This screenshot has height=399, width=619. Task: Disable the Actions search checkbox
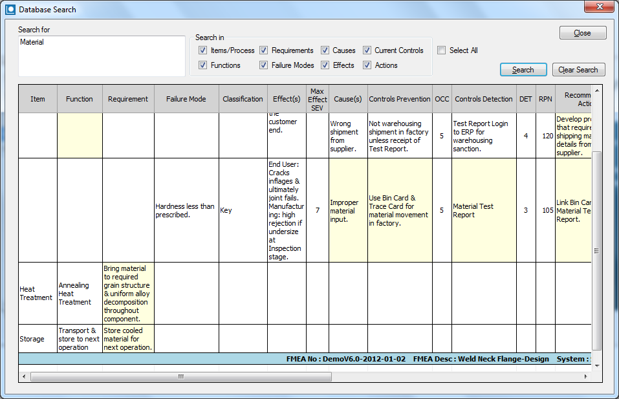367,65
